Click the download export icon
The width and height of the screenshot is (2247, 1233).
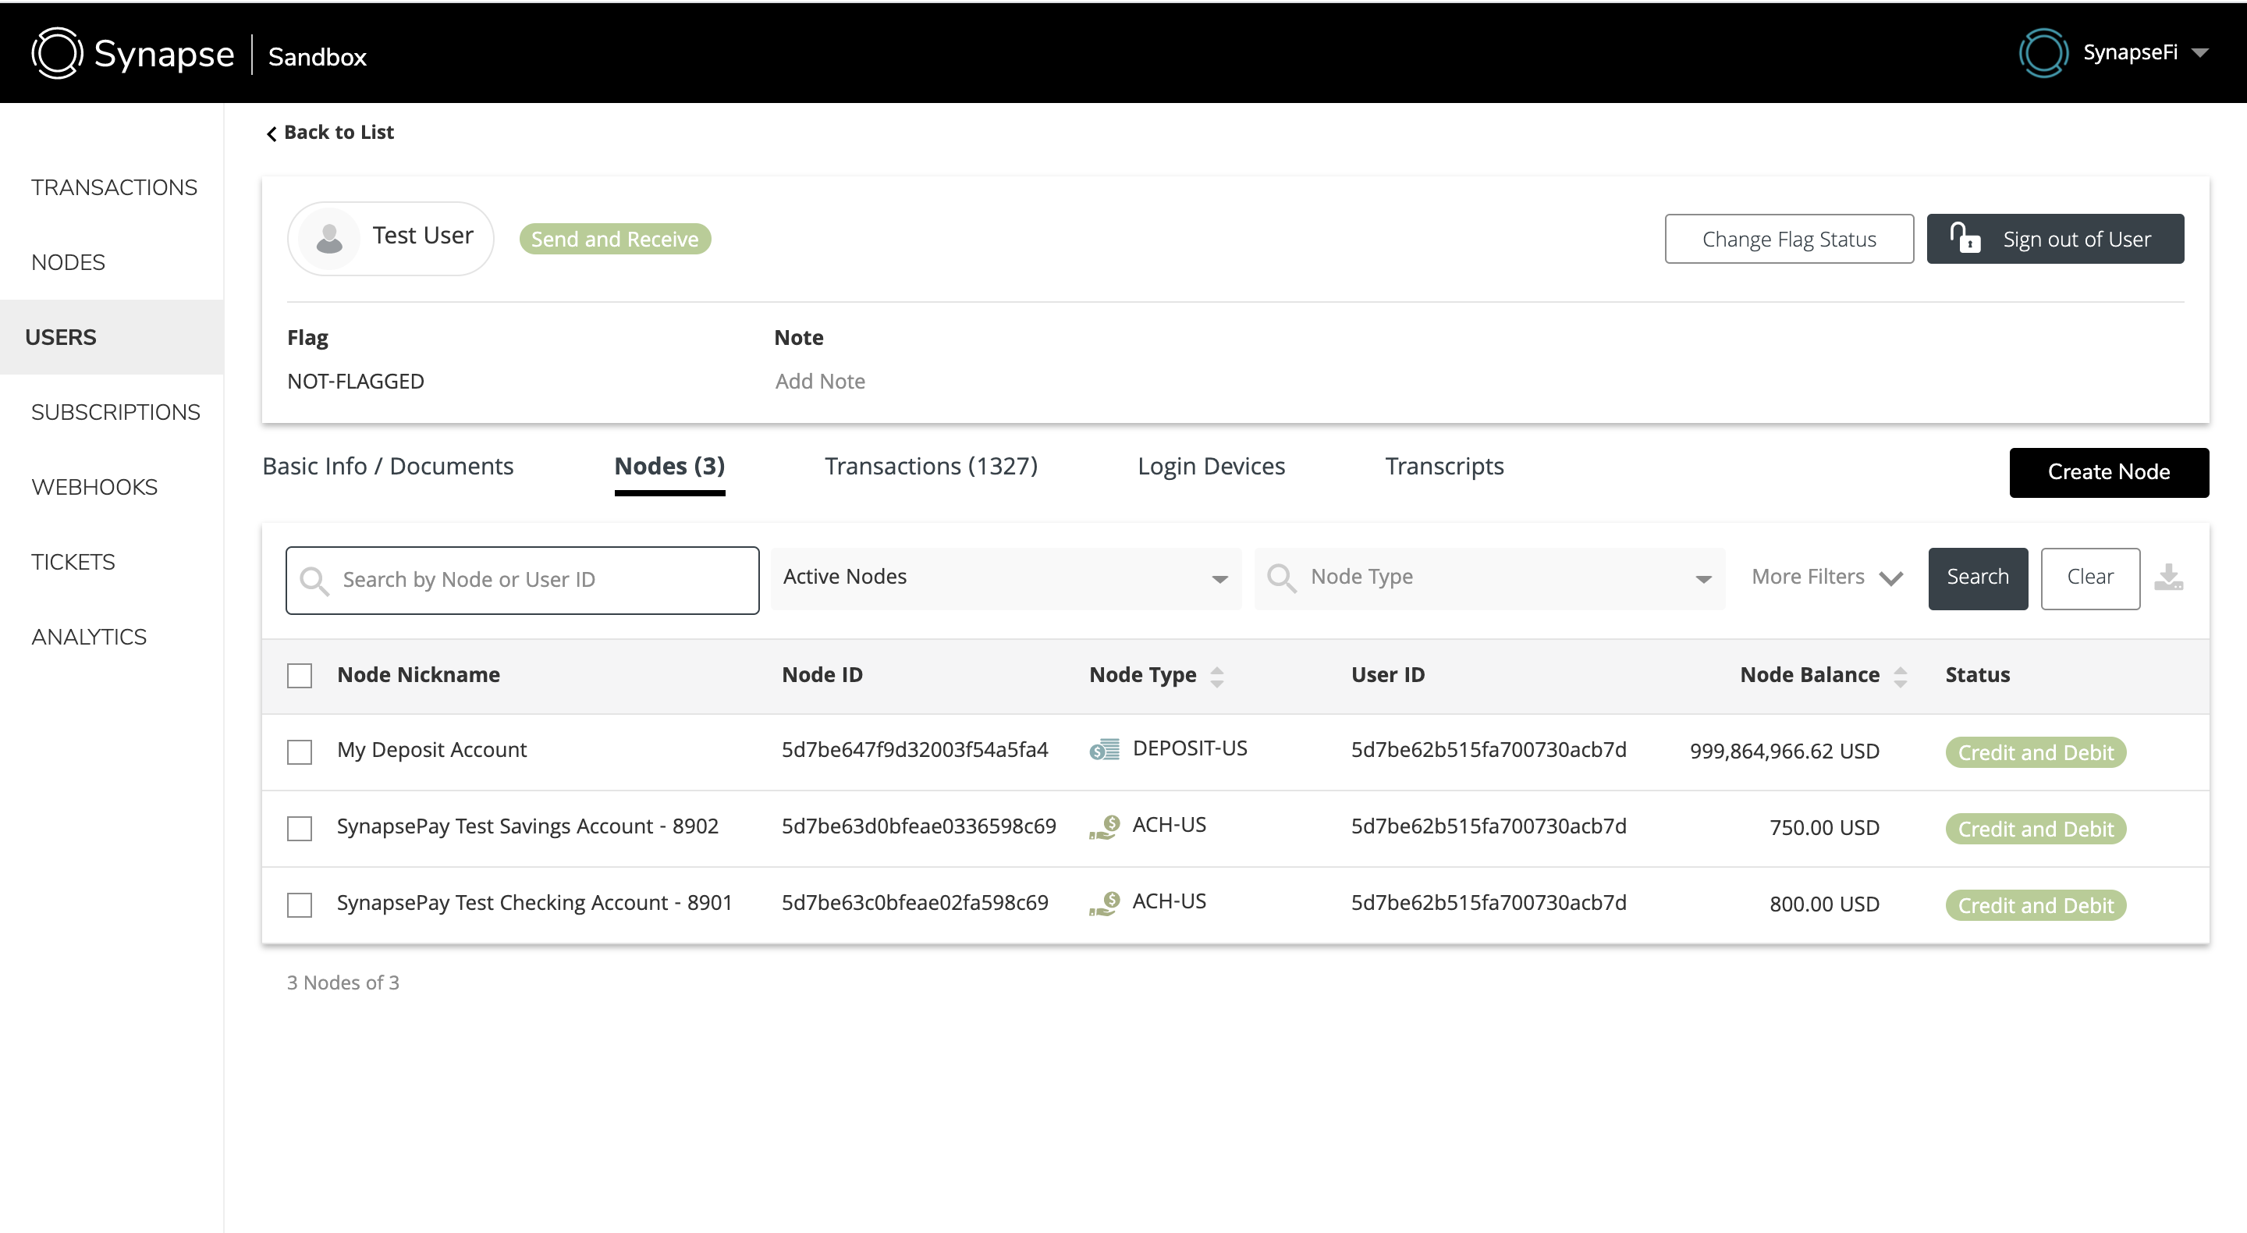pyautogui.click(x=2168, y=577)
